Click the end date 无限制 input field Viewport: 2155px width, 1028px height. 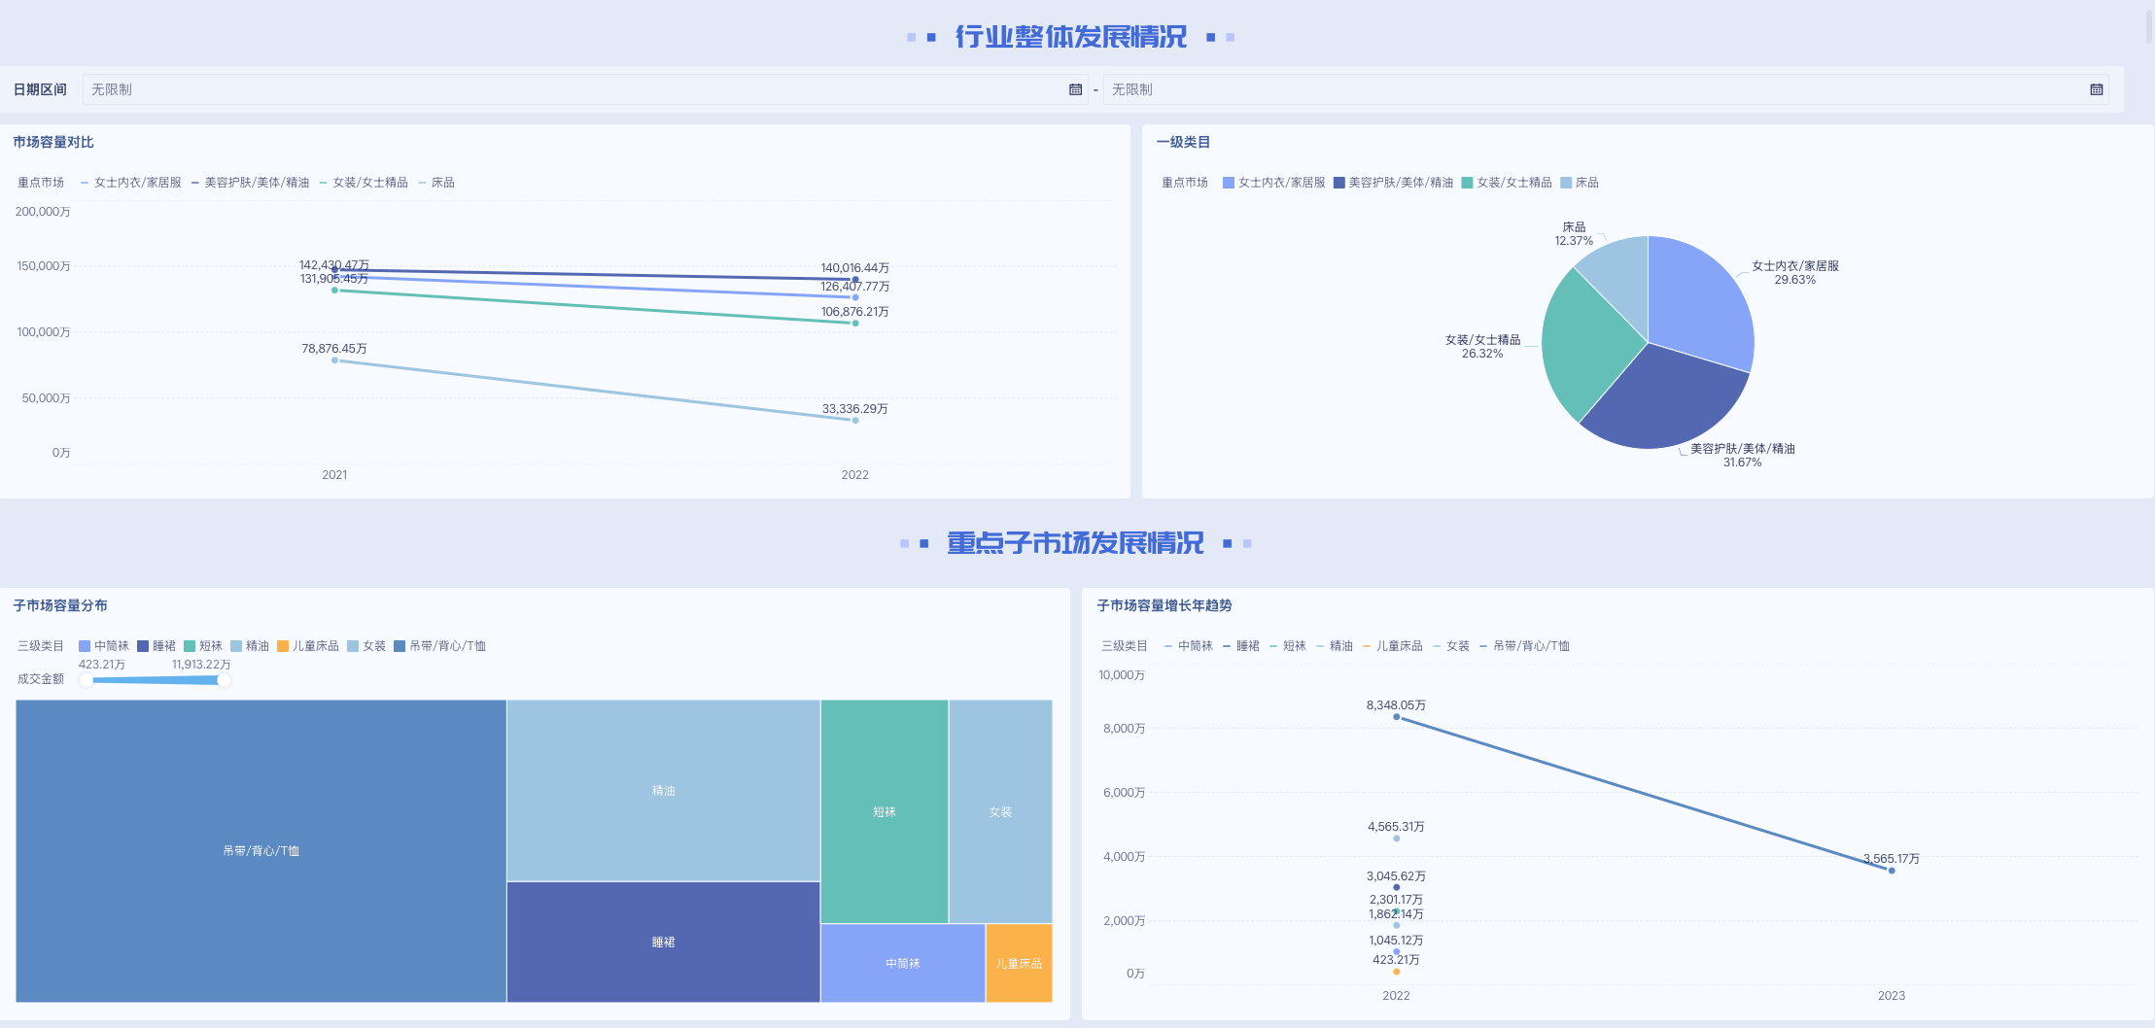point(1594,89)
